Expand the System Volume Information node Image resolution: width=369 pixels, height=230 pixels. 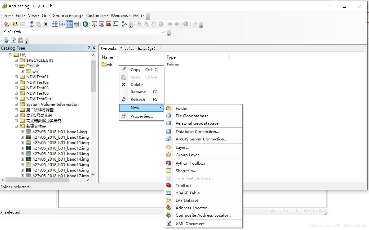point(16,104)
